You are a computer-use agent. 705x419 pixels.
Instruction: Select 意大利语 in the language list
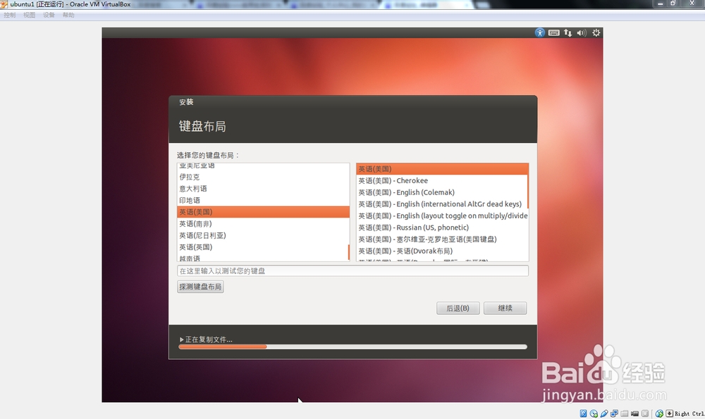pyautogui.click(x=262, y=189)
